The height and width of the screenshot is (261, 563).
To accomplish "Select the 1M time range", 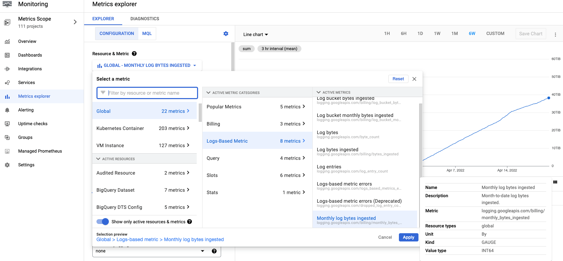I will pyautogui.click(x=455, y=34).
